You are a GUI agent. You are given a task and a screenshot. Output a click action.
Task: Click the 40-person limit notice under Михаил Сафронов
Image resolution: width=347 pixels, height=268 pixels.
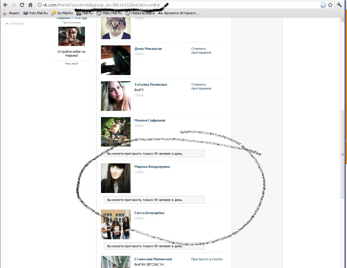click(154, 153)
